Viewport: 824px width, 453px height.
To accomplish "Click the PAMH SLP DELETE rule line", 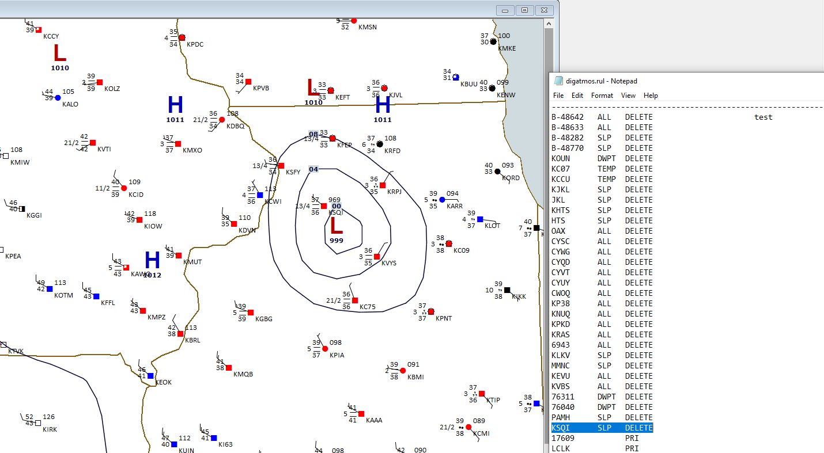I will [x=602, y=417].
